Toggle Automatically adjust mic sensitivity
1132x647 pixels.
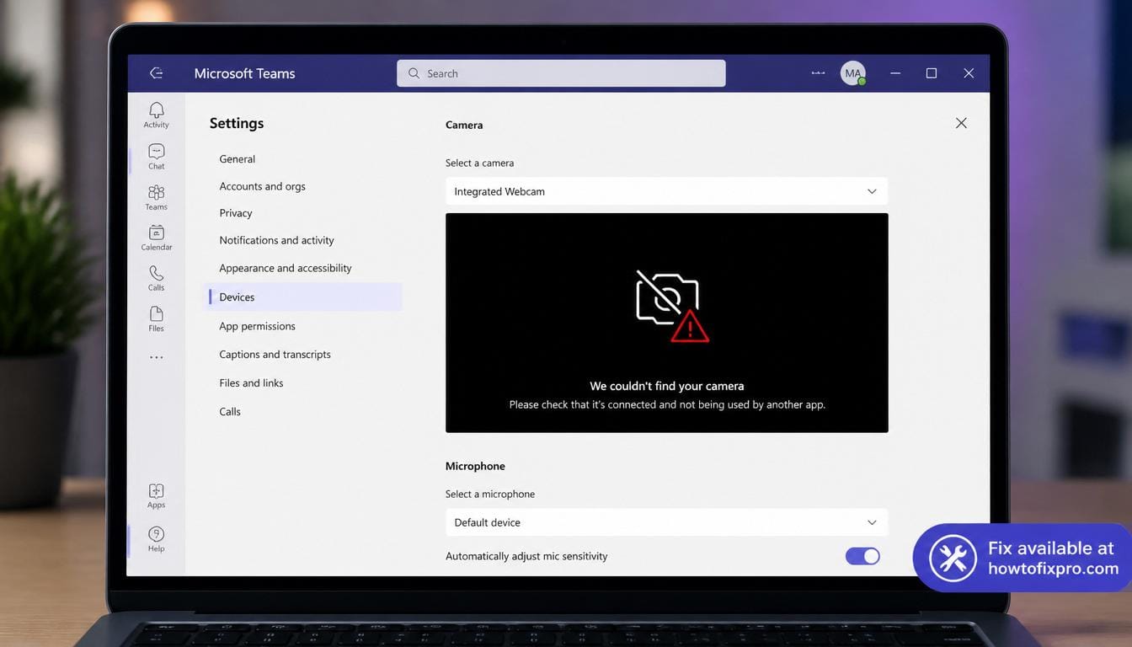coord(862,556)
